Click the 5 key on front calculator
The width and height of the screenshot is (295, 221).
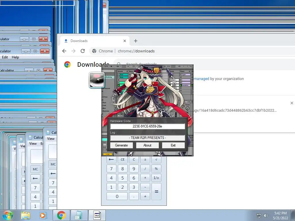click(122, 178)
